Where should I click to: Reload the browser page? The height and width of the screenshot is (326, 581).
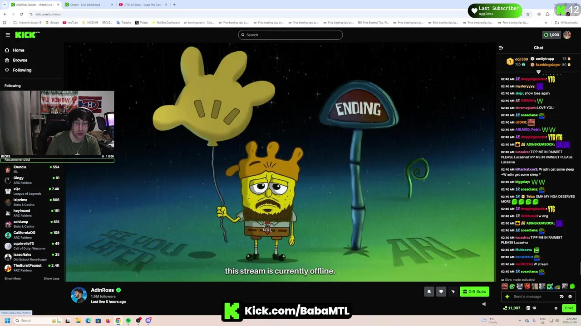point(21,14)
